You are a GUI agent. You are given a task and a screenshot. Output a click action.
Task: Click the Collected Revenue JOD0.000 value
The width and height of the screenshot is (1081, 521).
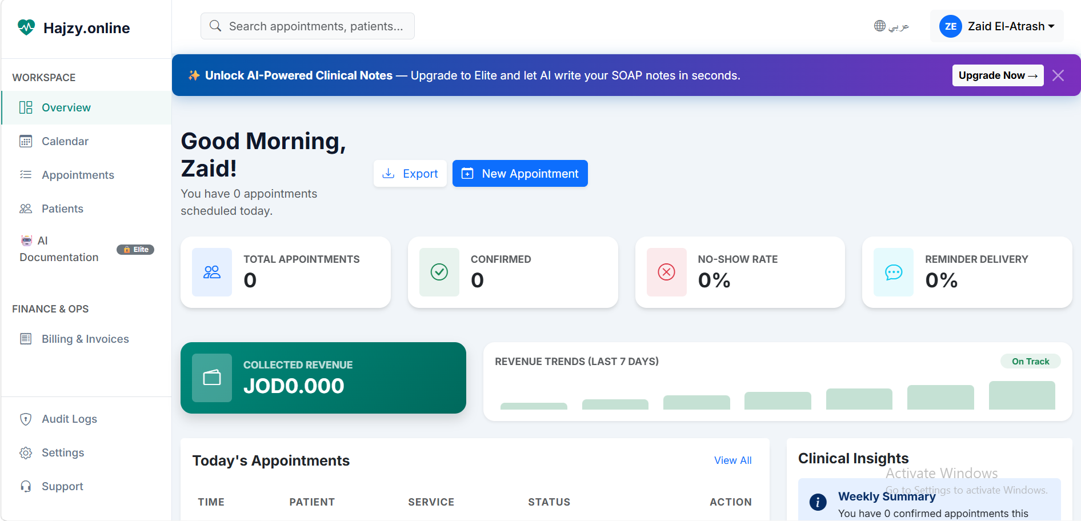click(x=294, y=386)
